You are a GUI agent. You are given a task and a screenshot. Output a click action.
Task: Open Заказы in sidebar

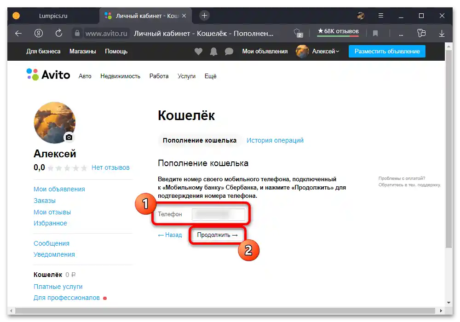click(45, 201)
